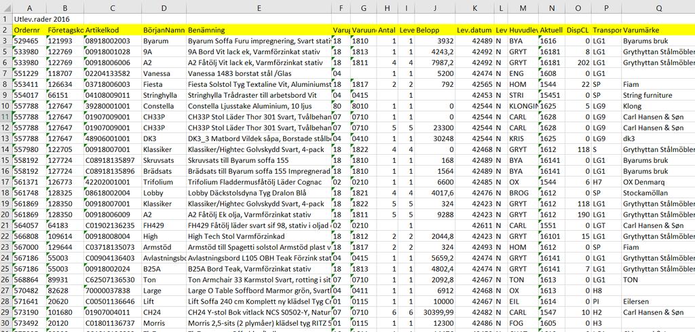The width and height of the screenshot is (695, 332).
Task: Select the 'FH429' name cell
Action: (164, 225)
